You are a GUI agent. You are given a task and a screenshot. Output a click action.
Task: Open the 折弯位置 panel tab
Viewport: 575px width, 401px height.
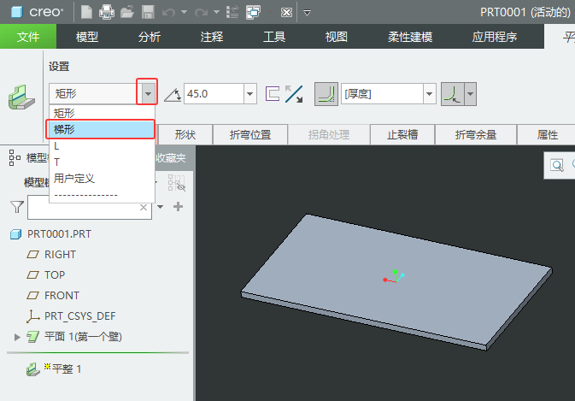tap(250, 134)
